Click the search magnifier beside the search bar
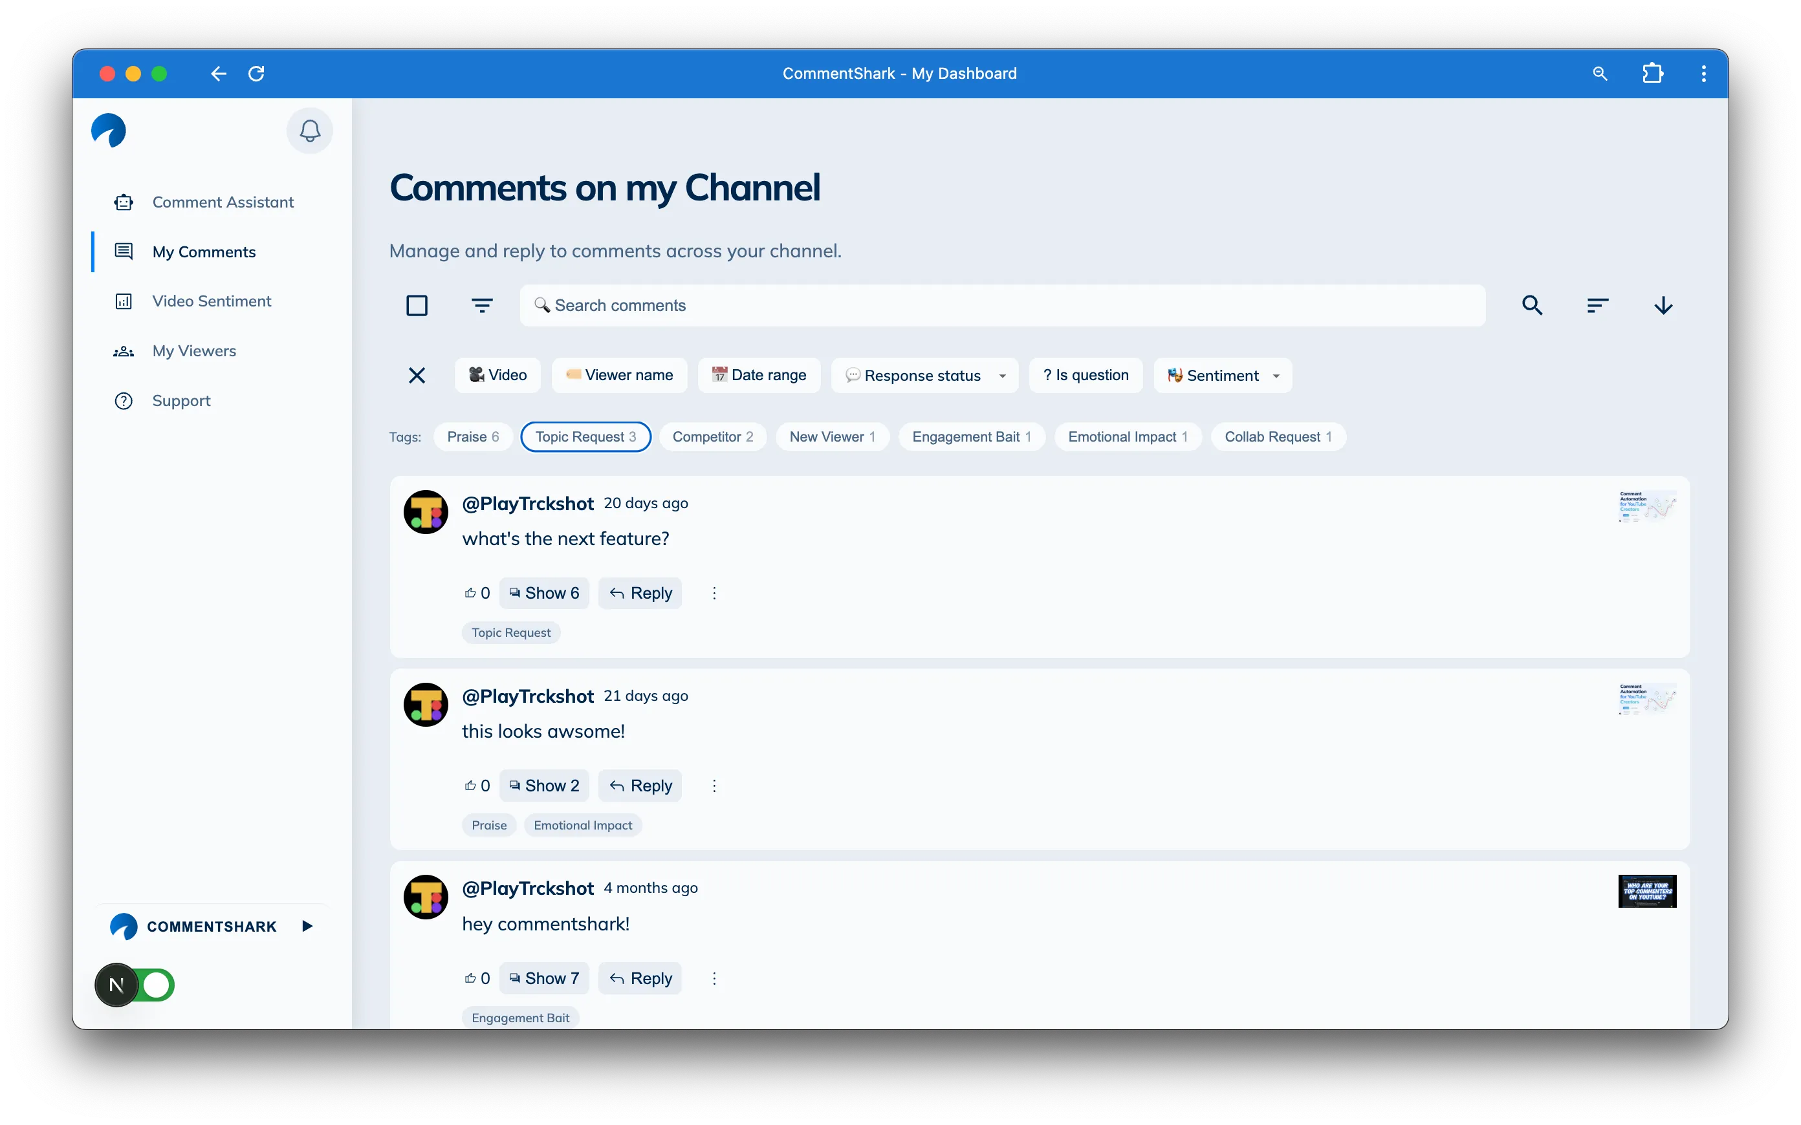1801x1125 pixels. (x=1533, y=305)
